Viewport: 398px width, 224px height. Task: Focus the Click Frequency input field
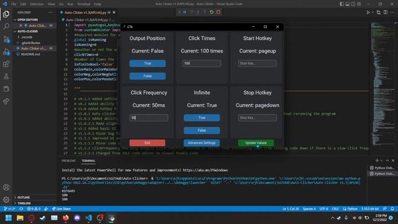(149, 118)
